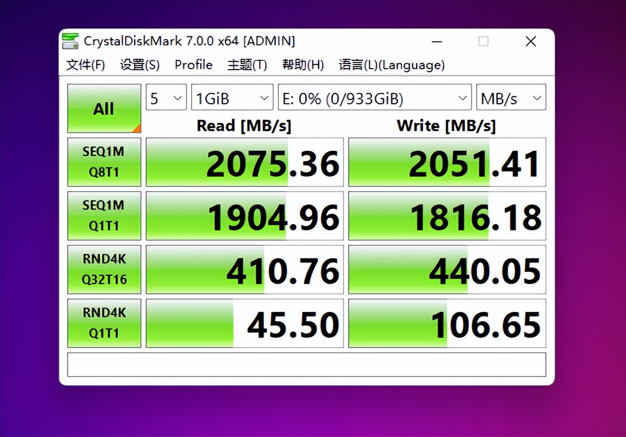Close the CrystalDiskMark window
Screen dimensions: 626x437
click(x=530, y=41)
